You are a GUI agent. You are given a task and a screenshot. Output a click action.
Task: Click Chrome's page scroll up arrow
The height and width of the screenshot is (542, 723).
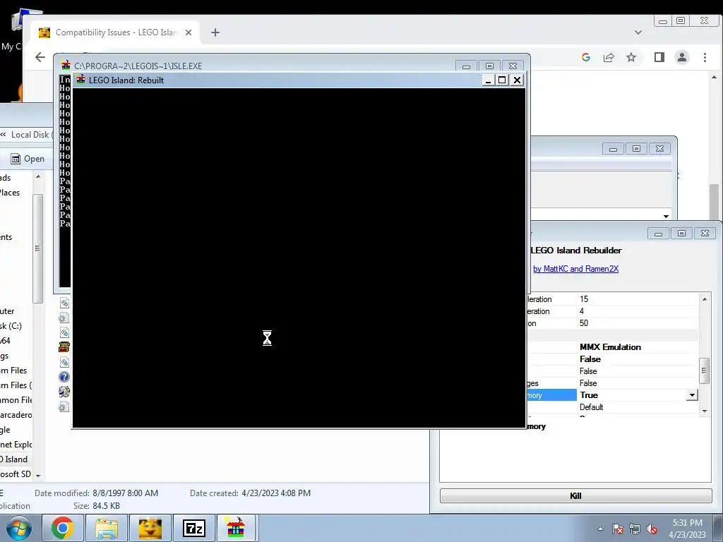point(715,77)
